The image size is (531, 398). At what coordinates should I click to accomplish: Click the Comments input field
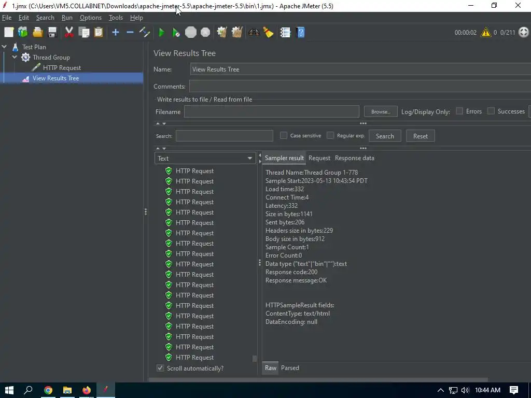[360, 87]
